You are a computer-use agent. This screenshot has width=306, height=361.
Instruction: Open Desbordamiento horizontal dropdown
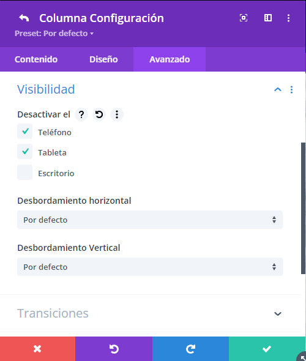[x=150, y=220]
